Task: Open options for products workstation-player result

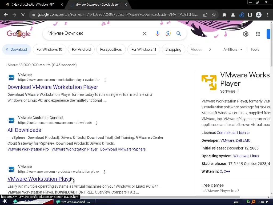Action: [105, 172]
